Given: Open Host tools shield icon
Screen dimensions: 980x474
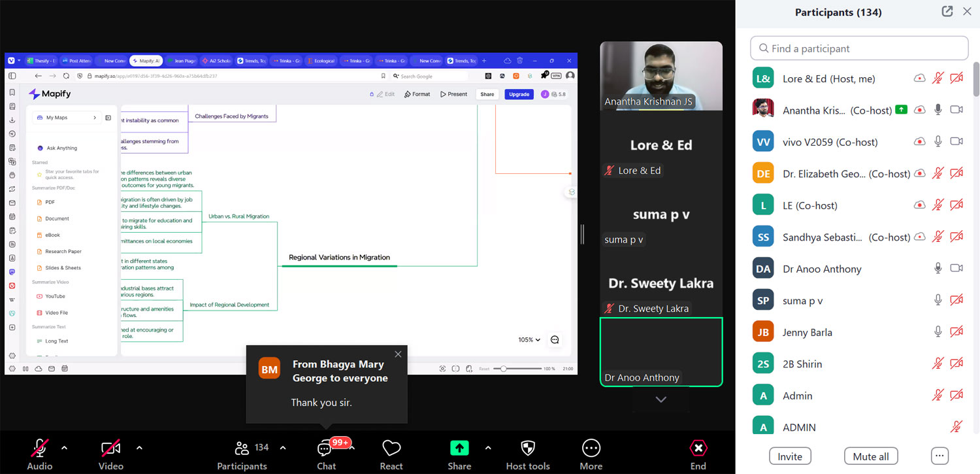Looking at the screenshot, I should (x=528, y=449).
